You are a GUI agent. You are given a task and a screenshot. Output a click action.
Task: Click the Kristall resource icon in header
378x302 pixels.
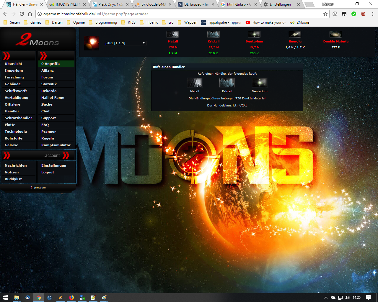tap(214, 34)
